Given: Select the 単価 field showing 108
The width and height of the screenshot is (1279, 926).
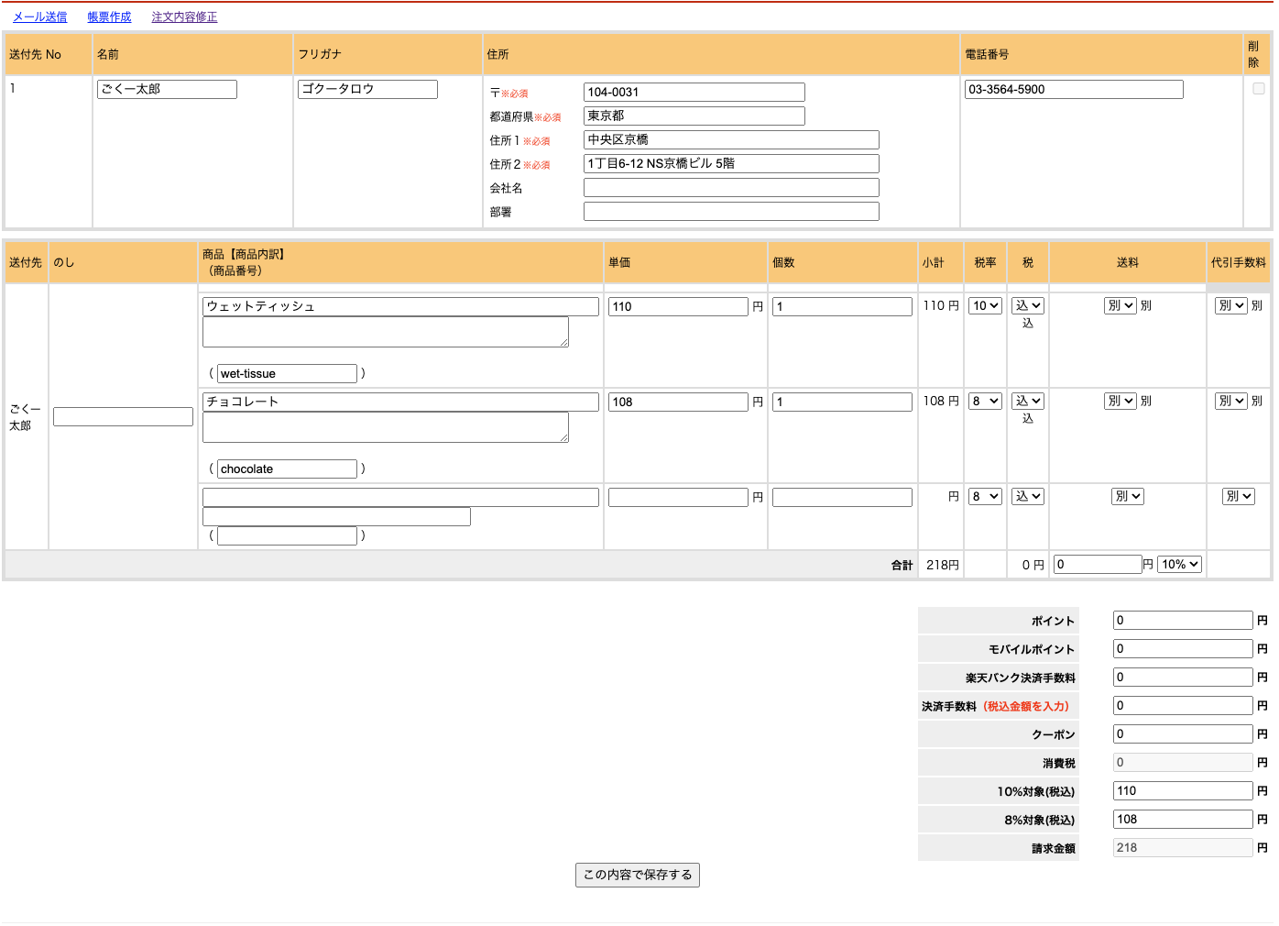Looking at the screenshot, I should coord(678,401).
